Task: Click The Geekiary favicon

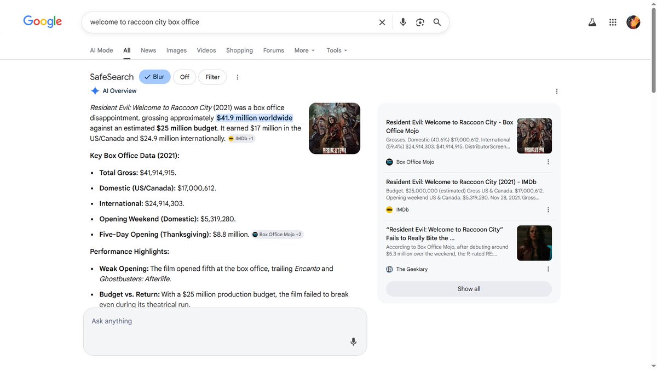Action: (389, 269)
